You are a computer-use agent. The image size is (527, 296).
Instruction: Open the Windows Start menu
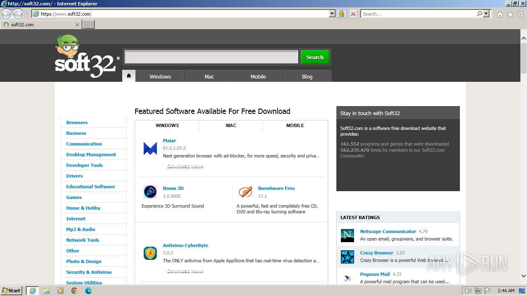[x=12, y=290]
